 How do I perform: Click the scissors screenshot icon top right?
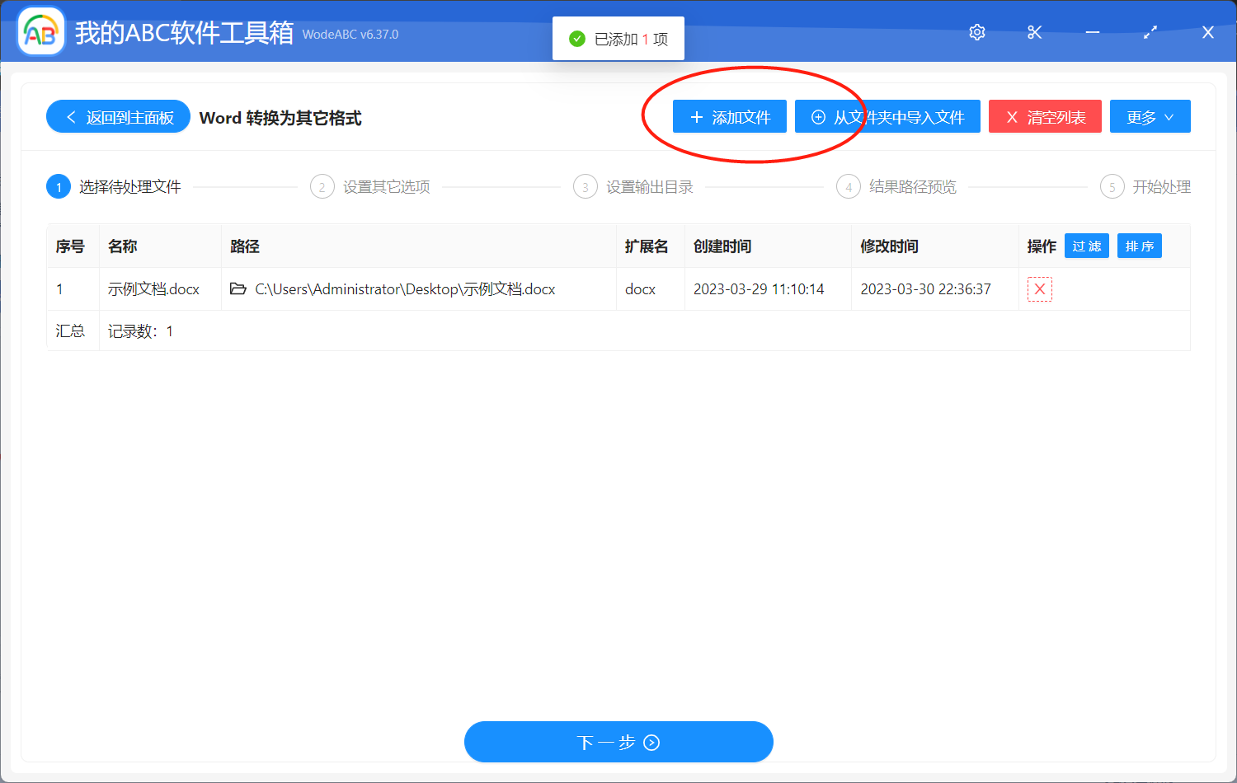pos(1034,32)
